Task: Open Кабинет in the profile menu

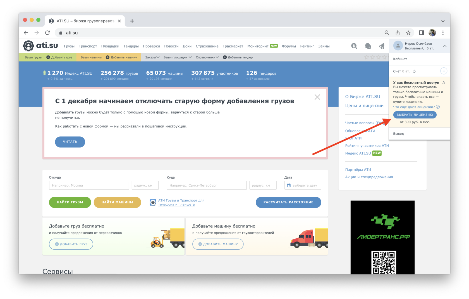Action: (x=400, y=59)
